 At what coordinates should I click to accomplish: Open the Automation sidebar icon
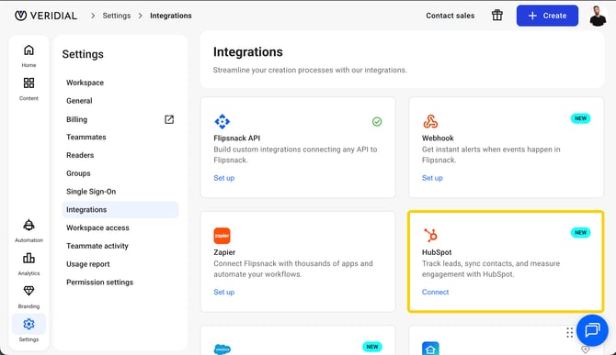29,225
